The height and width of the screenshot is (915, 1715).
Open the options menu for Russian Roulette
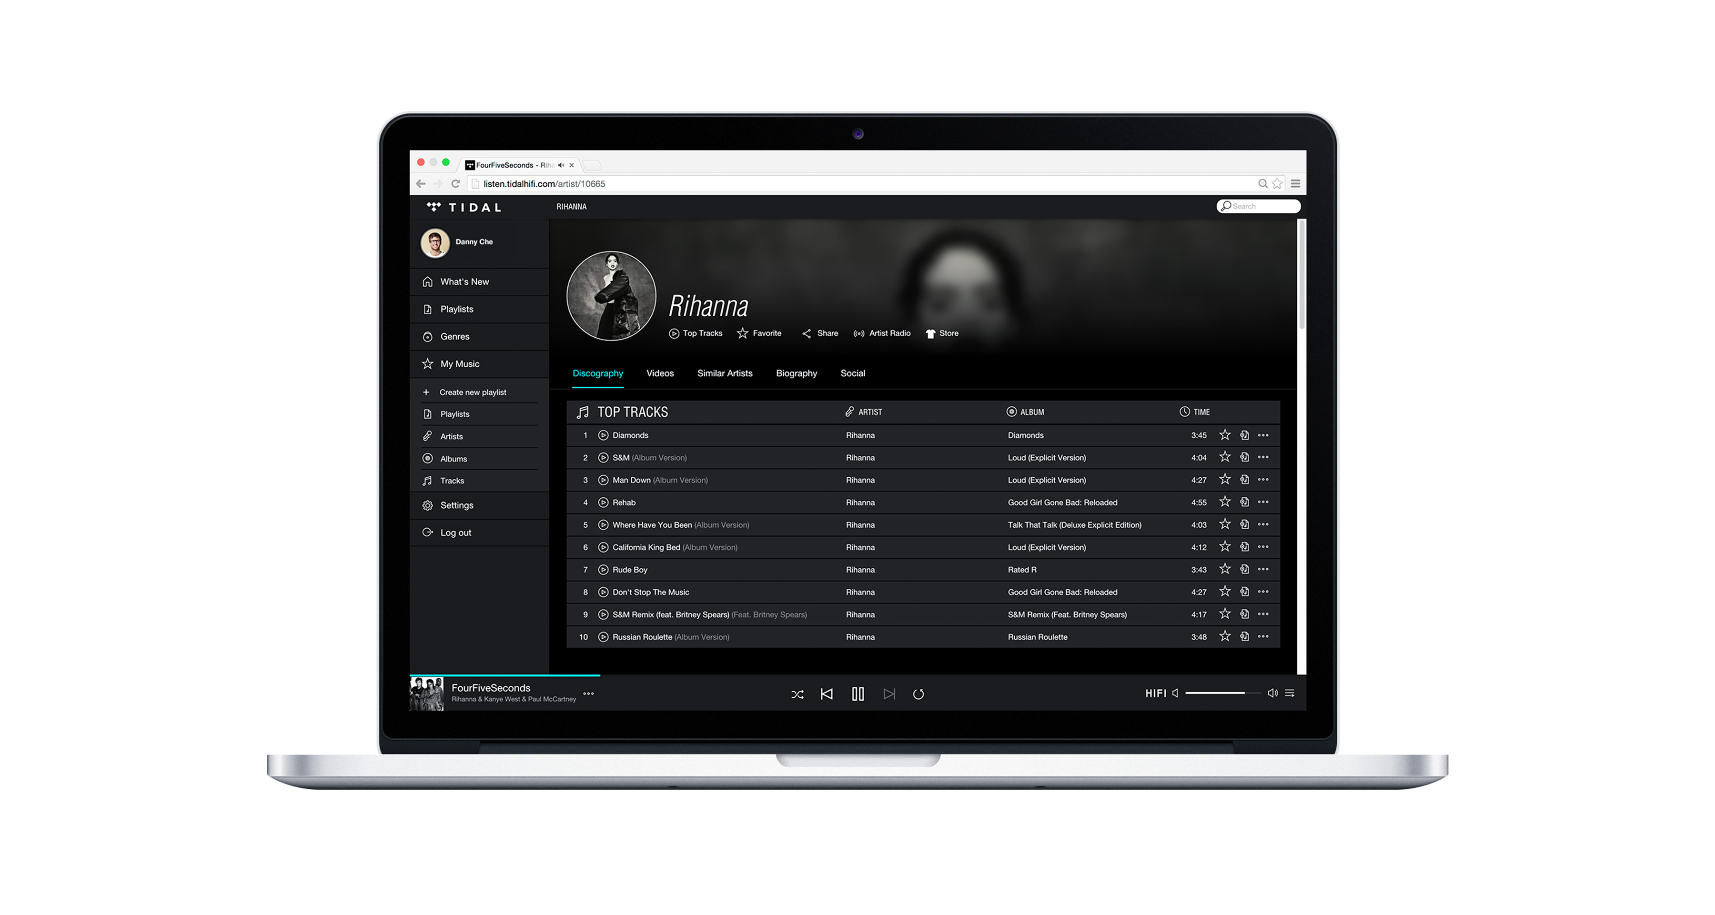point(1263,636)
